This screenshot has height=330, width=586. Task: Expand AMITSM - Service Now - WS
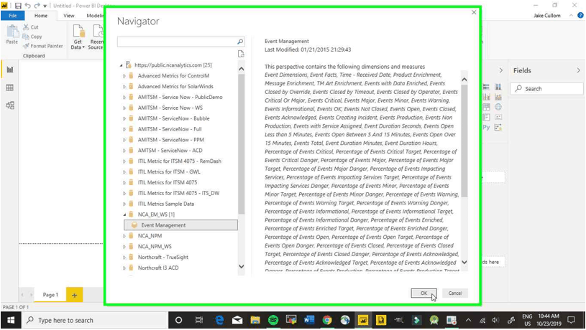(x=124, y=108)
